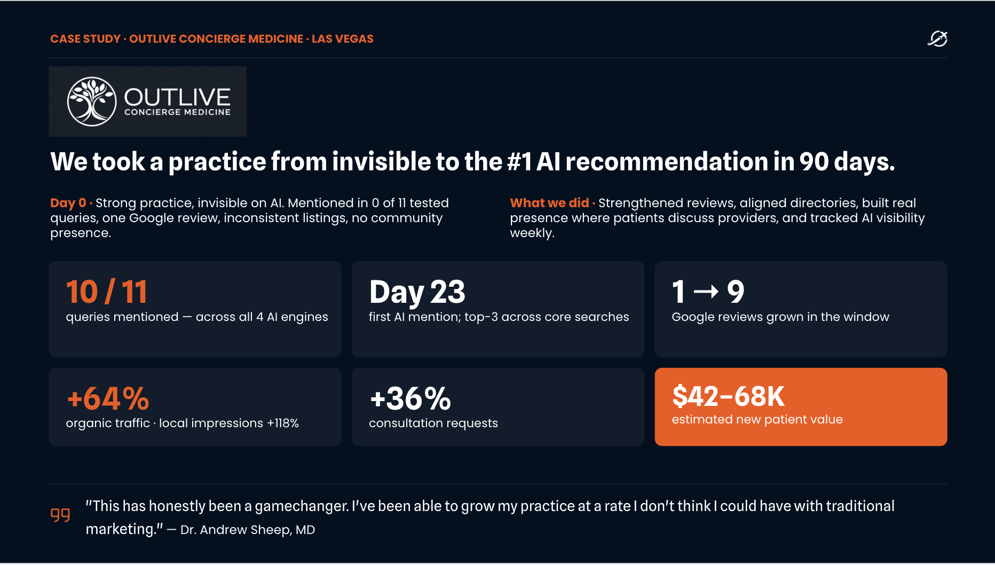Click the orange 'Day 0' label
This screenshot has height=565, width=995.
pos(68,203)
